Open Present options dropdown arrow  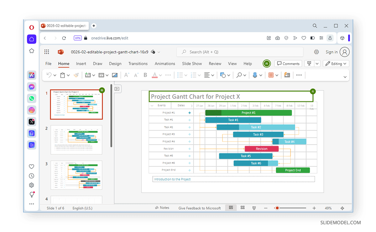point(317,64)
